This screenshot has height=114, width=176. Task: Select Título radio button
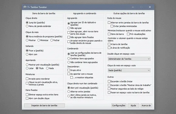coord(37,68)
